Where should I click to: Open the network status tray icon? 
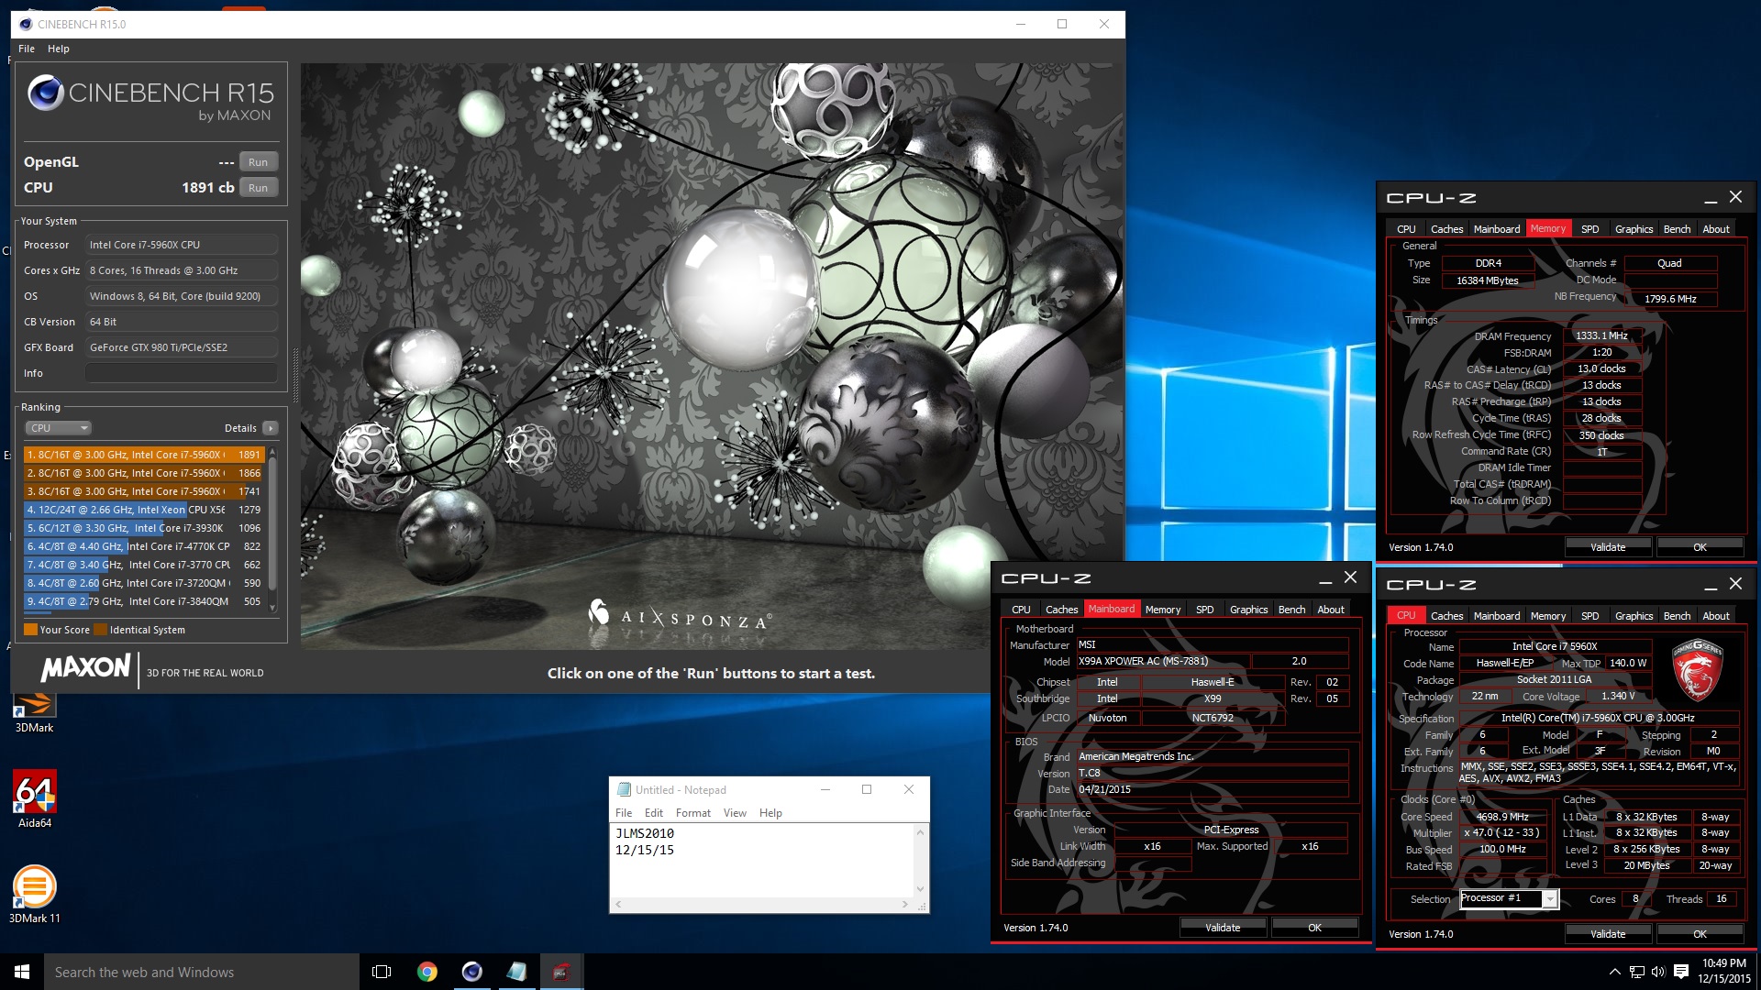click(x=1636, y=972)
